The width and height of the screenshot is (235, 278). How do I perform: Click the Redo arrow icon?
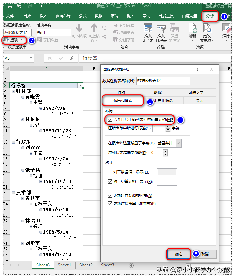(31, 6)
